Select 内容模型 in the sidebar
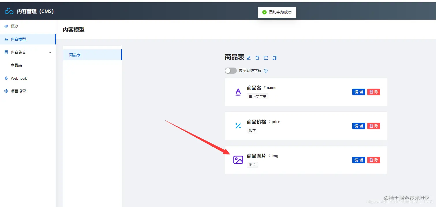 [28, 39]
